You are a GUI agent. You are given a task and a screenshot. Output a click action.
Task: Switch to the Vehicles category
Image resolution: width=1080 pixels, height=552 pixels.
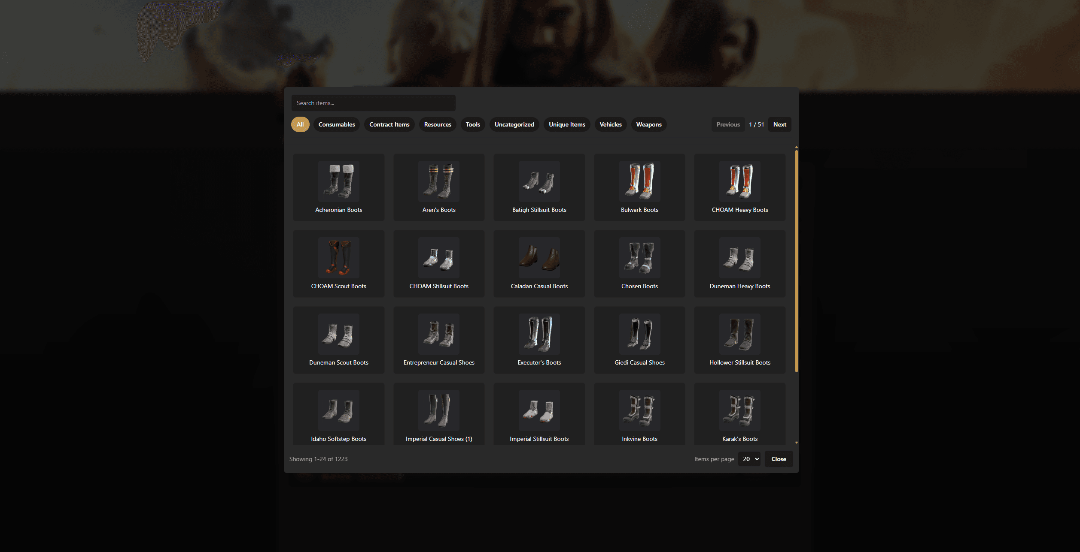point(610,124)
